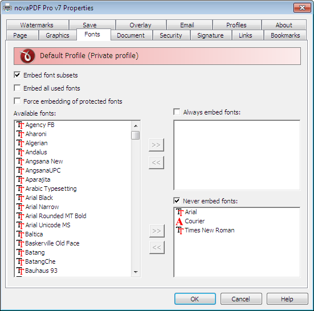The height and width of the screenshot is (311, 314).
Task: Add font to Always embed list with >>
Action: 156,145
